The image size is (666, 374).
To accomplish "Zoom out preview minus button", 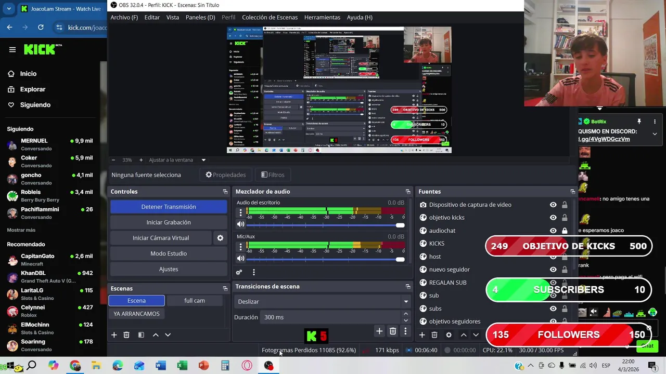I will 114,160.
